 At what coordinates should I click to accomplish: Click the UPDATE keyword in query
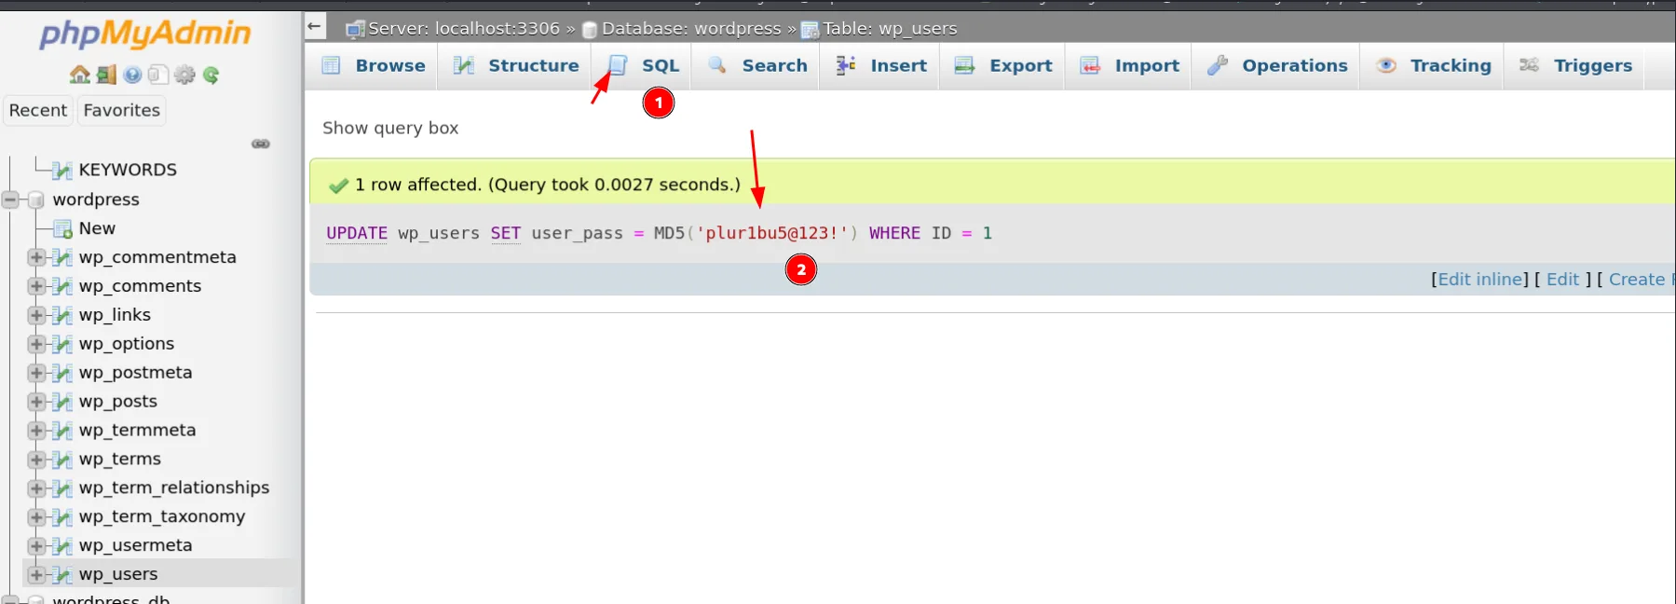[357, 233]
